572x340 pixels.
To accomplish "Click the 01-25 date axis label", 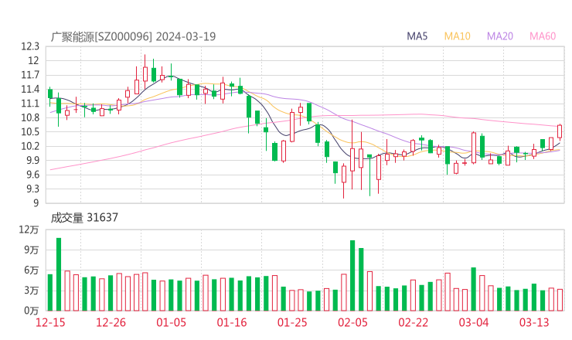I will click(x=292, y=322).
